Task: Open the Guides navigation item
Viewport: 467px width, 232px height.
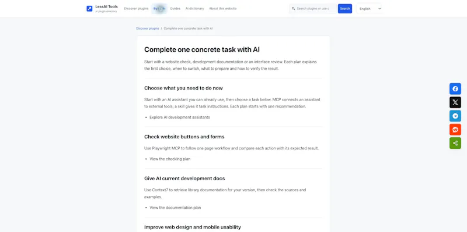Action: 175,9
